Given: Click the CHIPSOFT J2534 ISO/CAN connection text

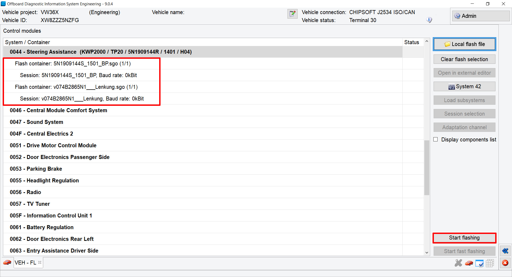Looking at the screenshot, I should tap(382, 12).
